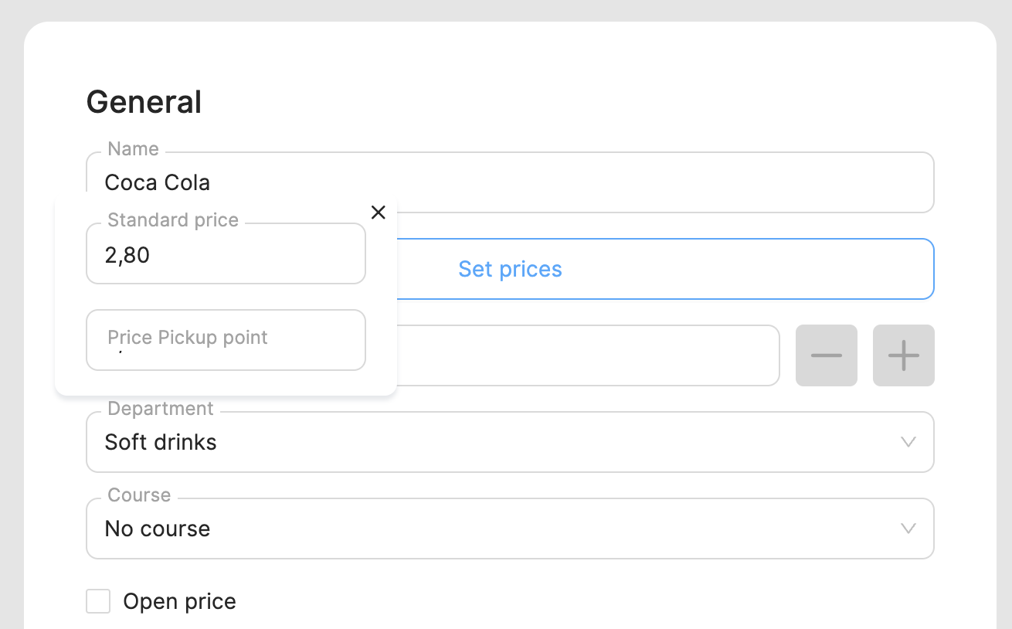Image resolution: width=1012 pixels, height=629 pixels.
Task: Select the 2,80 price value text
Action: pyautogui.click(x=127, y=255)
